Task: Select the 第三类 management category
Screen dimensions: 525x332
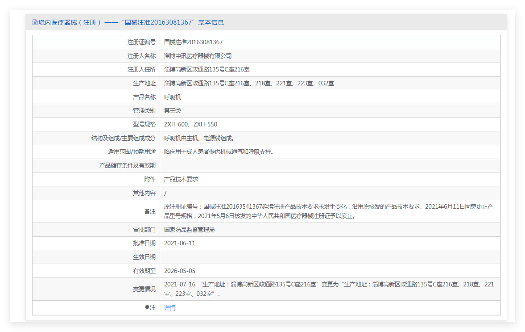Action: point(173,110)
